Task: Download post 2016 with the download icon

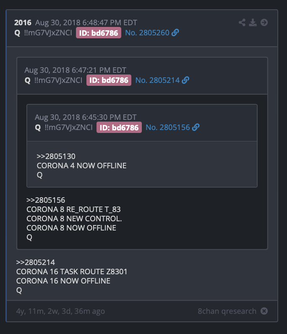Action: click(x=253, y=23)
